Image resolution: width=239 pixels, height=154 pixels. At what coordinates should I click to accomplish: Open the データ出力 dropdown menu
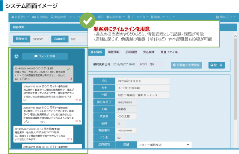point(138,17)
